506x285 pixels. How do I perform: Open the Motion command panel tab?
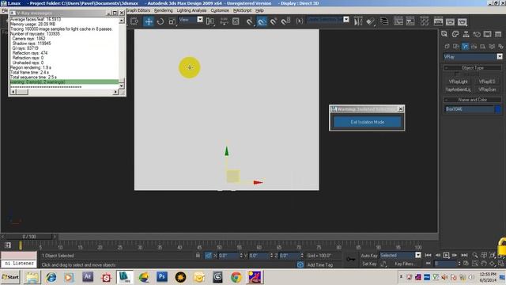477,34
